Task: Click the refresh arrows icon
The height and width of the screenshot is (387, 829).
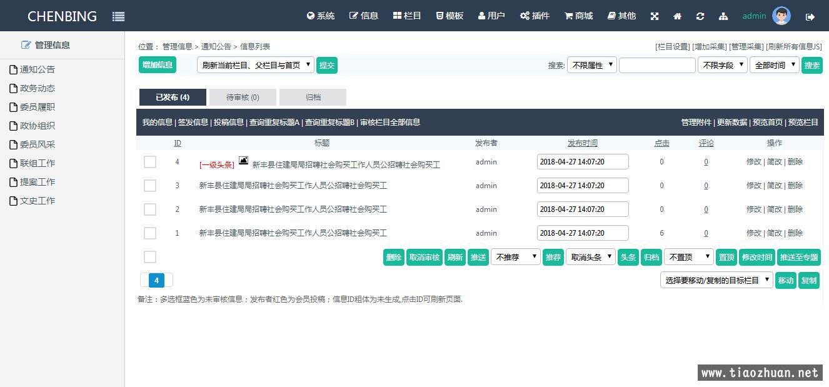Action: (700, 16)
